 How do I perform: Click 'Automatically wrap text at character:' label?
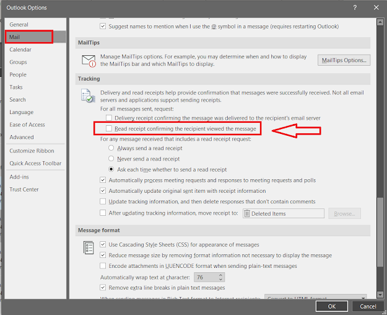(x=145, y=277)
